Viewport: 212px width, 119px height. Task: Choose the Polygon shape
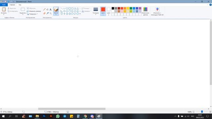pyautogui.click(x=75, y=9)
